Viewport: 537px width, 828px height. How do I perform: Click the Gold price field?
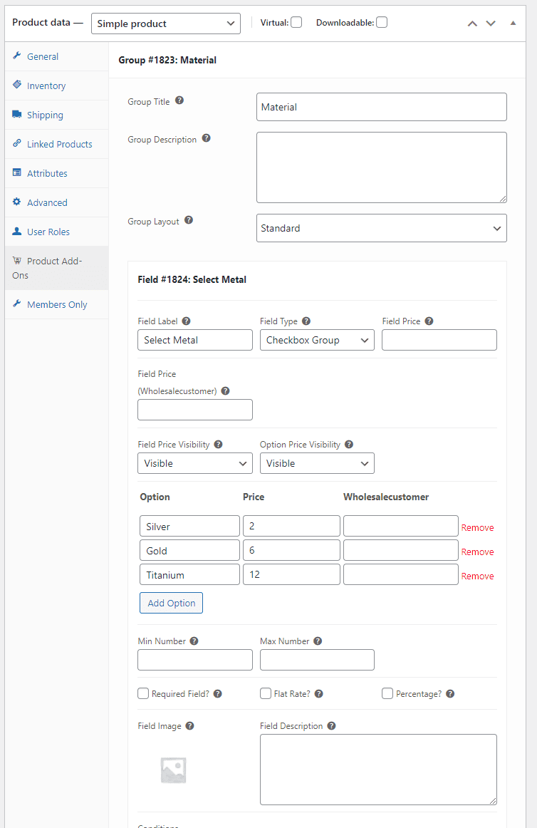coord(291,550)
